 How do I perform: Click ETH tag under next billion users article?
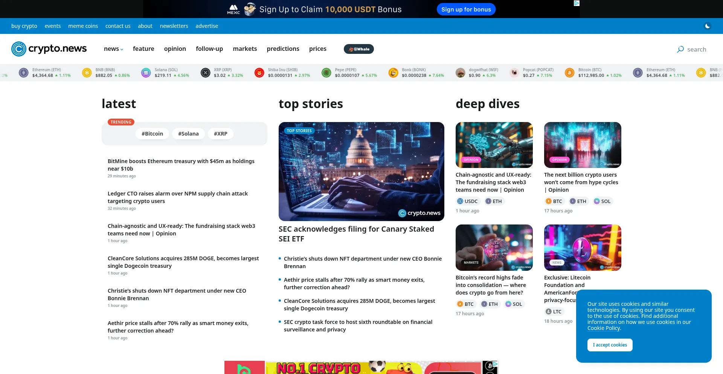(x=578, y=201)
